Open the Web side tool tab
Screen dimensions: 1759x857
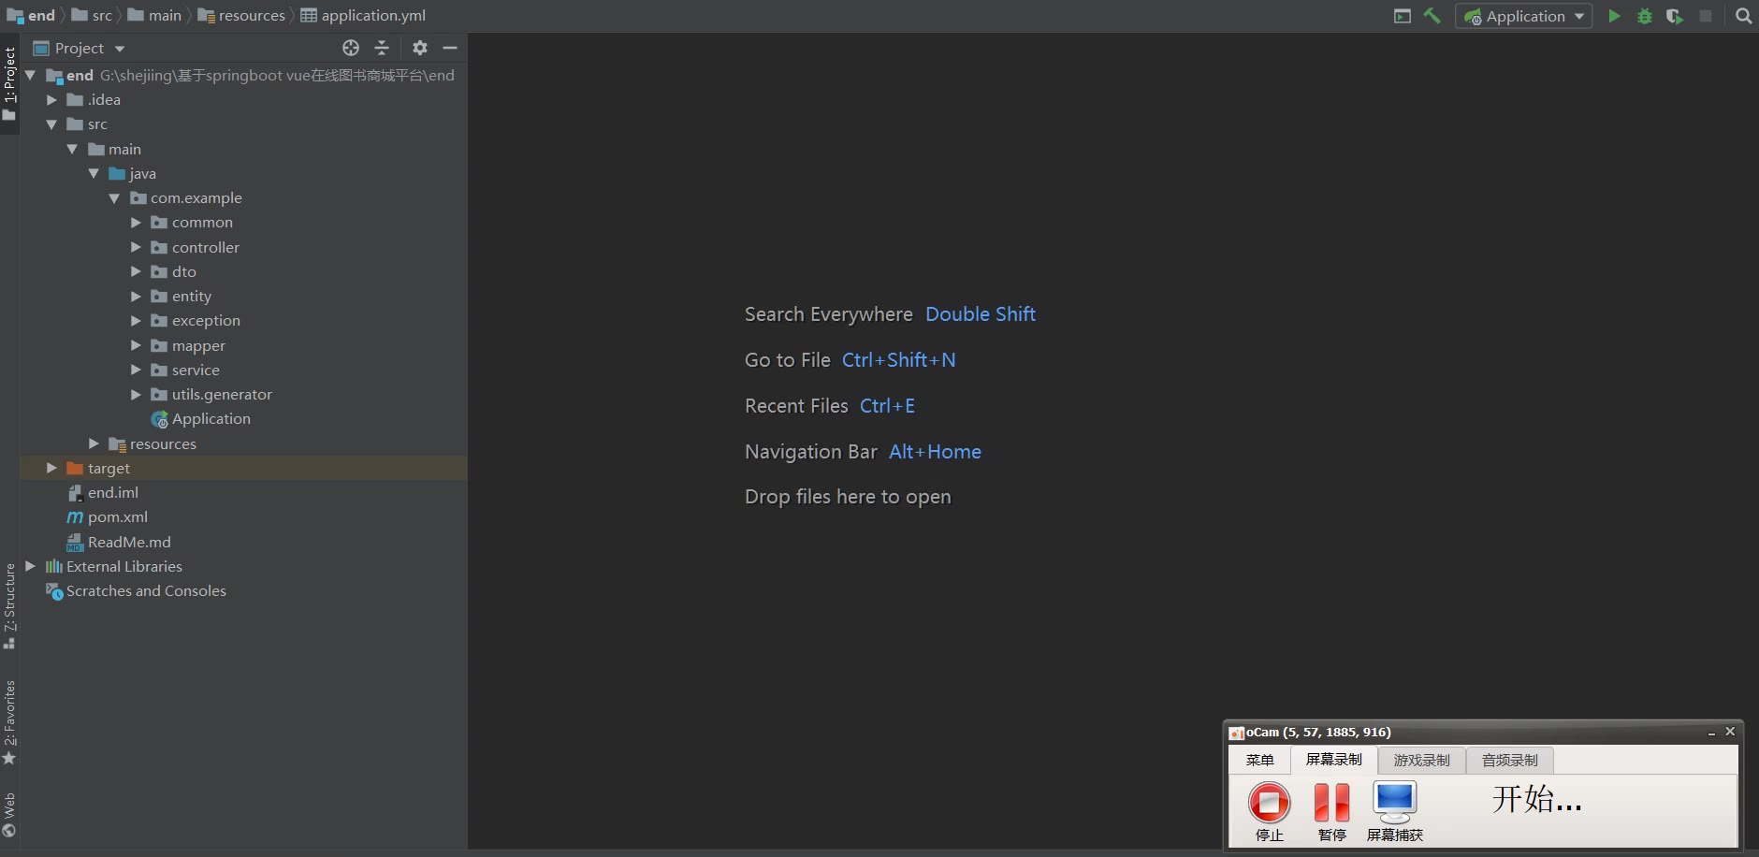[x=9, y=815]
